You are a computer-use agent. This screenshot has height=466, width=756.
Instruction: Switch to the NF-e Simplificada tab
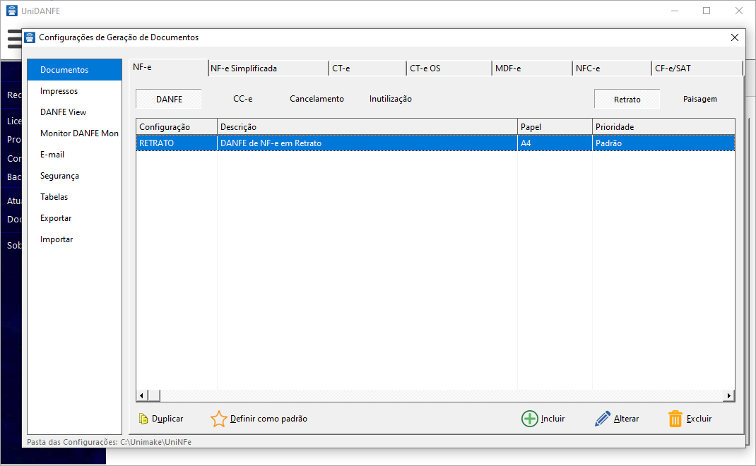[x=244, y=68]
